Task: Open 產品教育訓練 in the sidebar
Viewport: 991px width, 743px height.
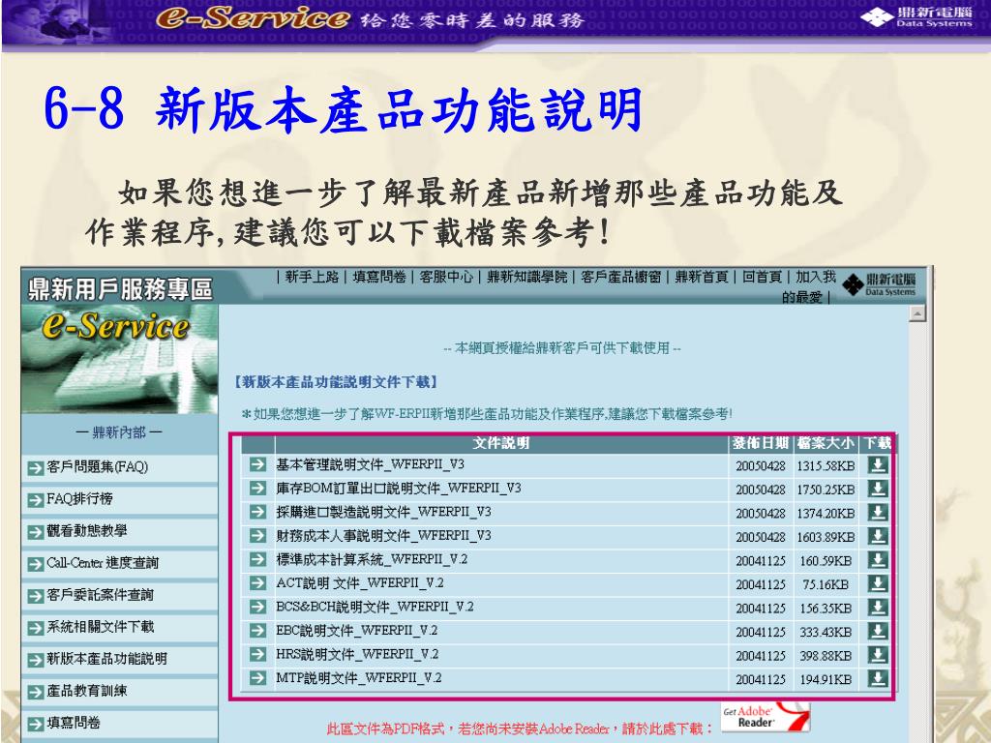Action: click(86, 691)
